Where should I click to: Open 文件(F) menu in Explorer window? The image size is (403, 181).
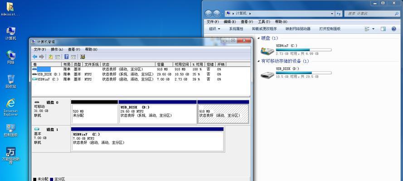click(x=213, y=22)
